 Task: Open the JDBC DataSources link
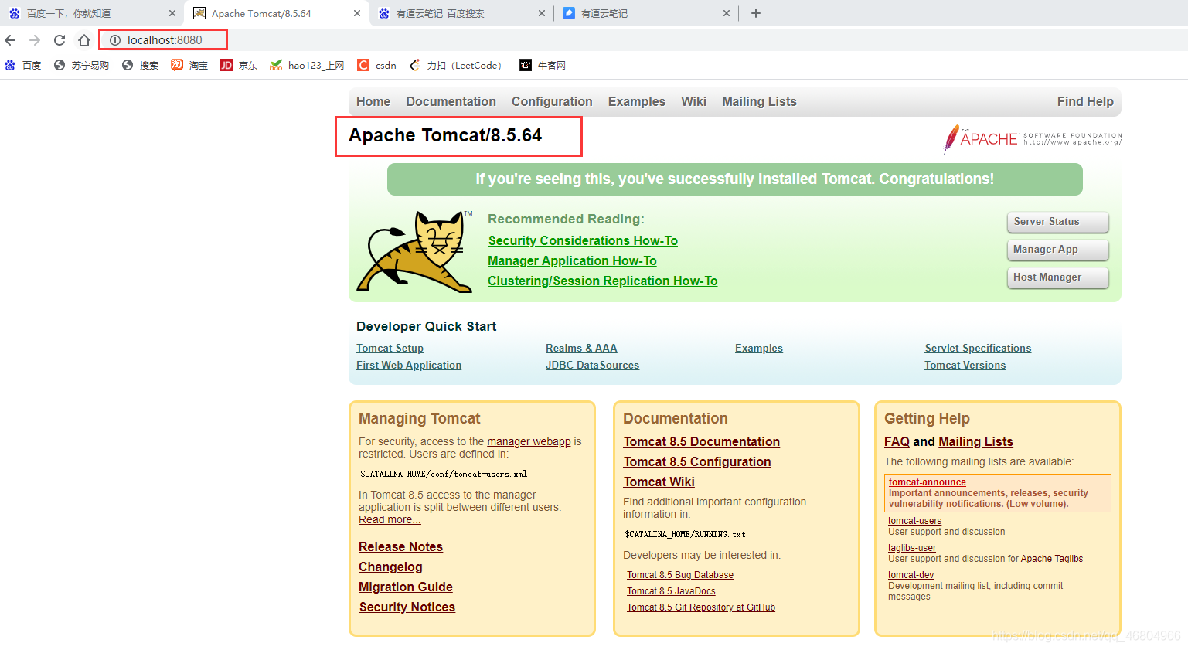[592, 366]
